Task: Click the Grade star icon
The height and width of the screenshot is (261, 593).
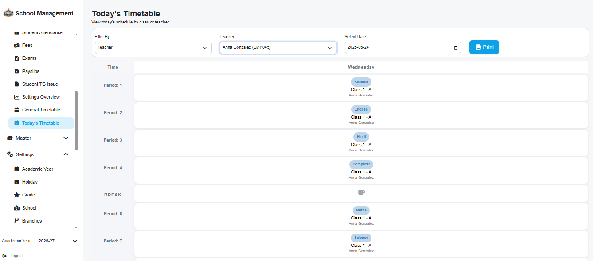Action: tap(16, 195)
